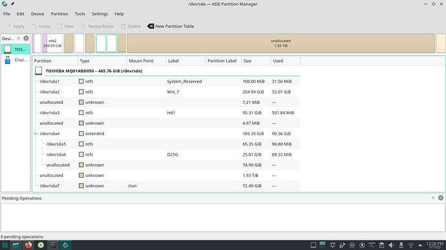446x250 pixels.
Task: Select the TOSHIBA MQ01ABD050 disk row
Action: pos(167,71)
